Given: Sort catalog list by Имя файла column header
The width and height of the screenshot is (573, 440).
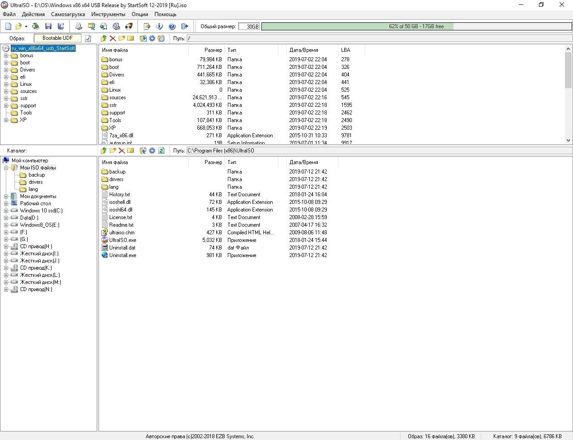Looking at the screenshot, I should (144, 162).
